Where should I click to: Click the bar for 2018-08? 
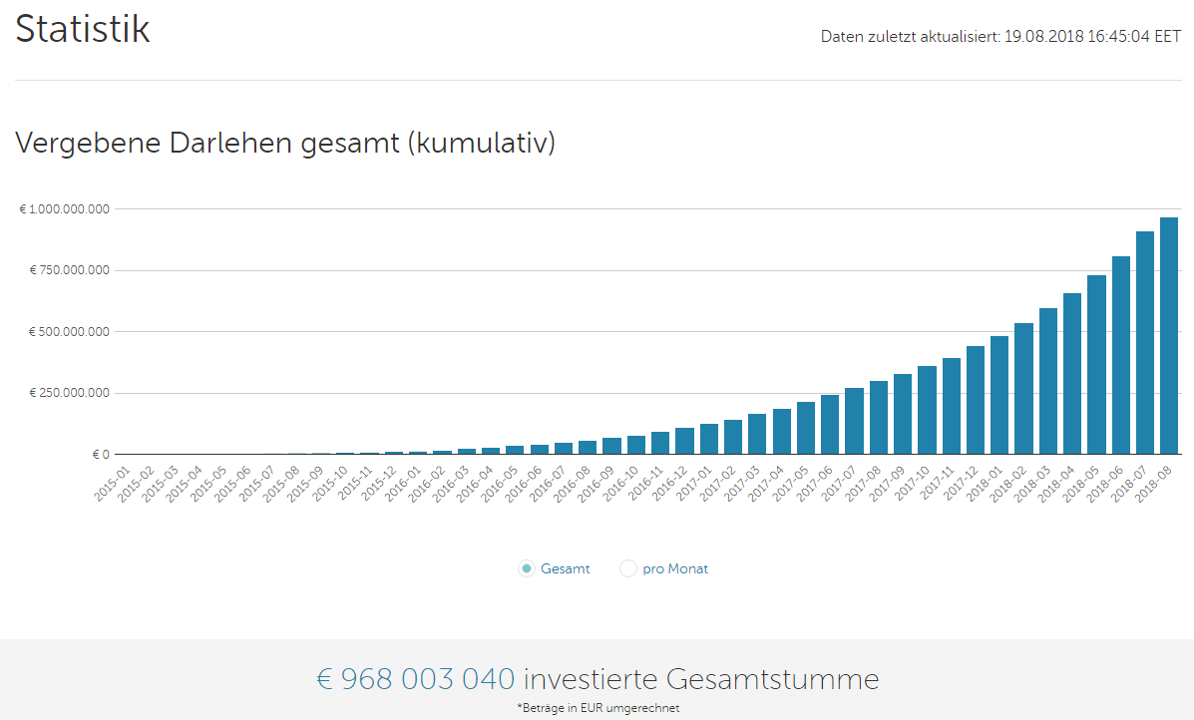coord(1169,336)
